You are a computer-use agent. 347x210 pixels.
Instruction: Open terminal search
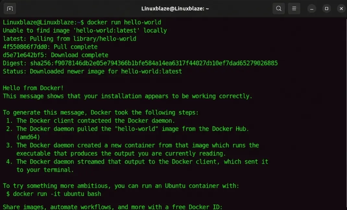pos(279,9)
